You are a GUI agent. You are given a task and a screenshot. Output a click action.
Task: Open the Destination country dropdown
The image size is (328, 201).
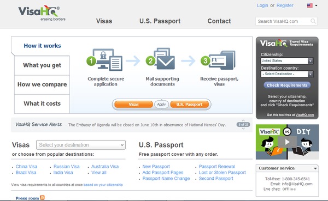[x=287, y=74]
